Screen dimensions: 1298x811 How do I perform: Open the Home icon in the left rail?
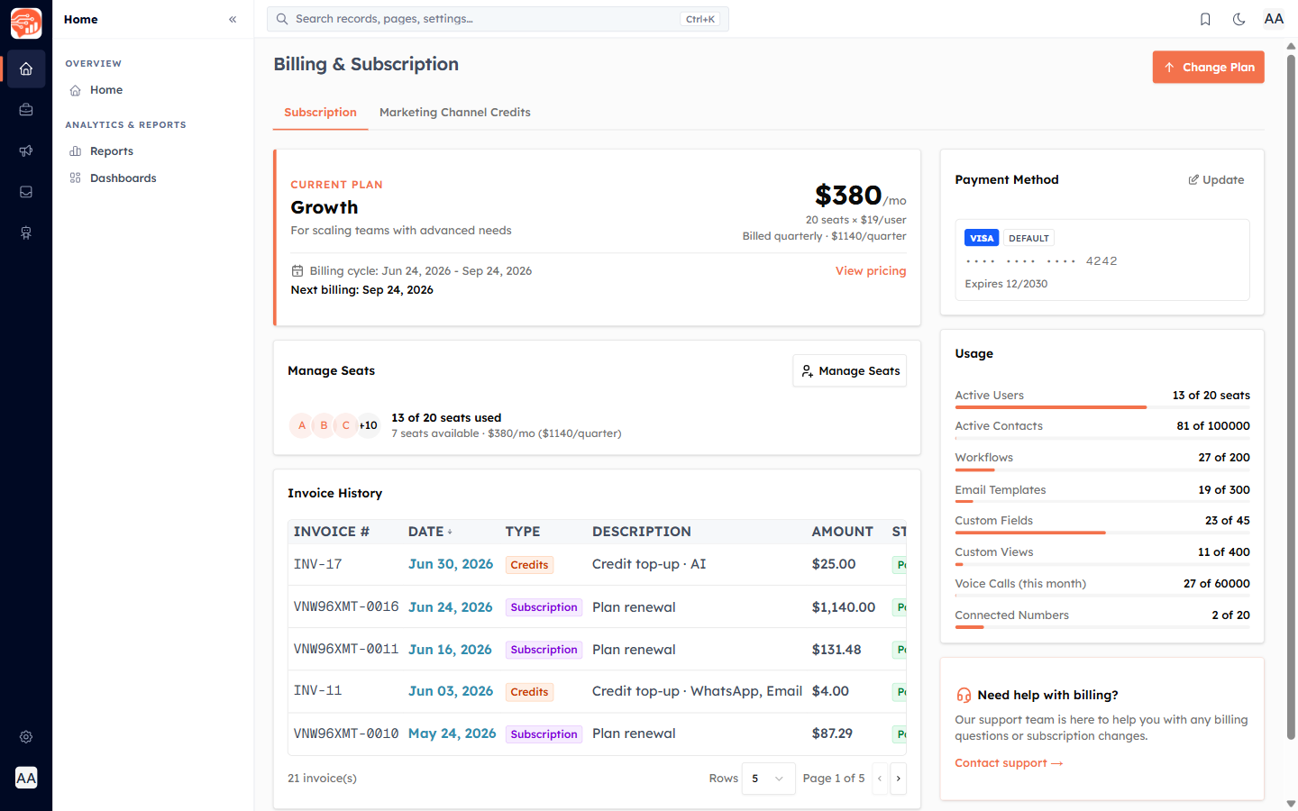click(x=26, y=69)
